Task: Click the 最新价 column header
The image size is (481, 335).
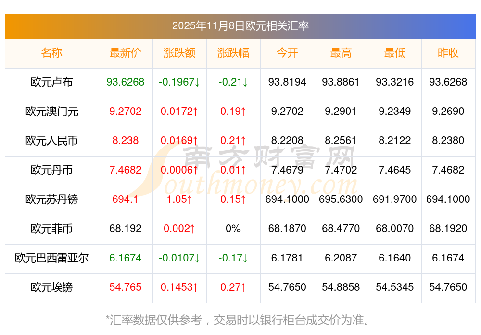Action: tap(126, 53)
